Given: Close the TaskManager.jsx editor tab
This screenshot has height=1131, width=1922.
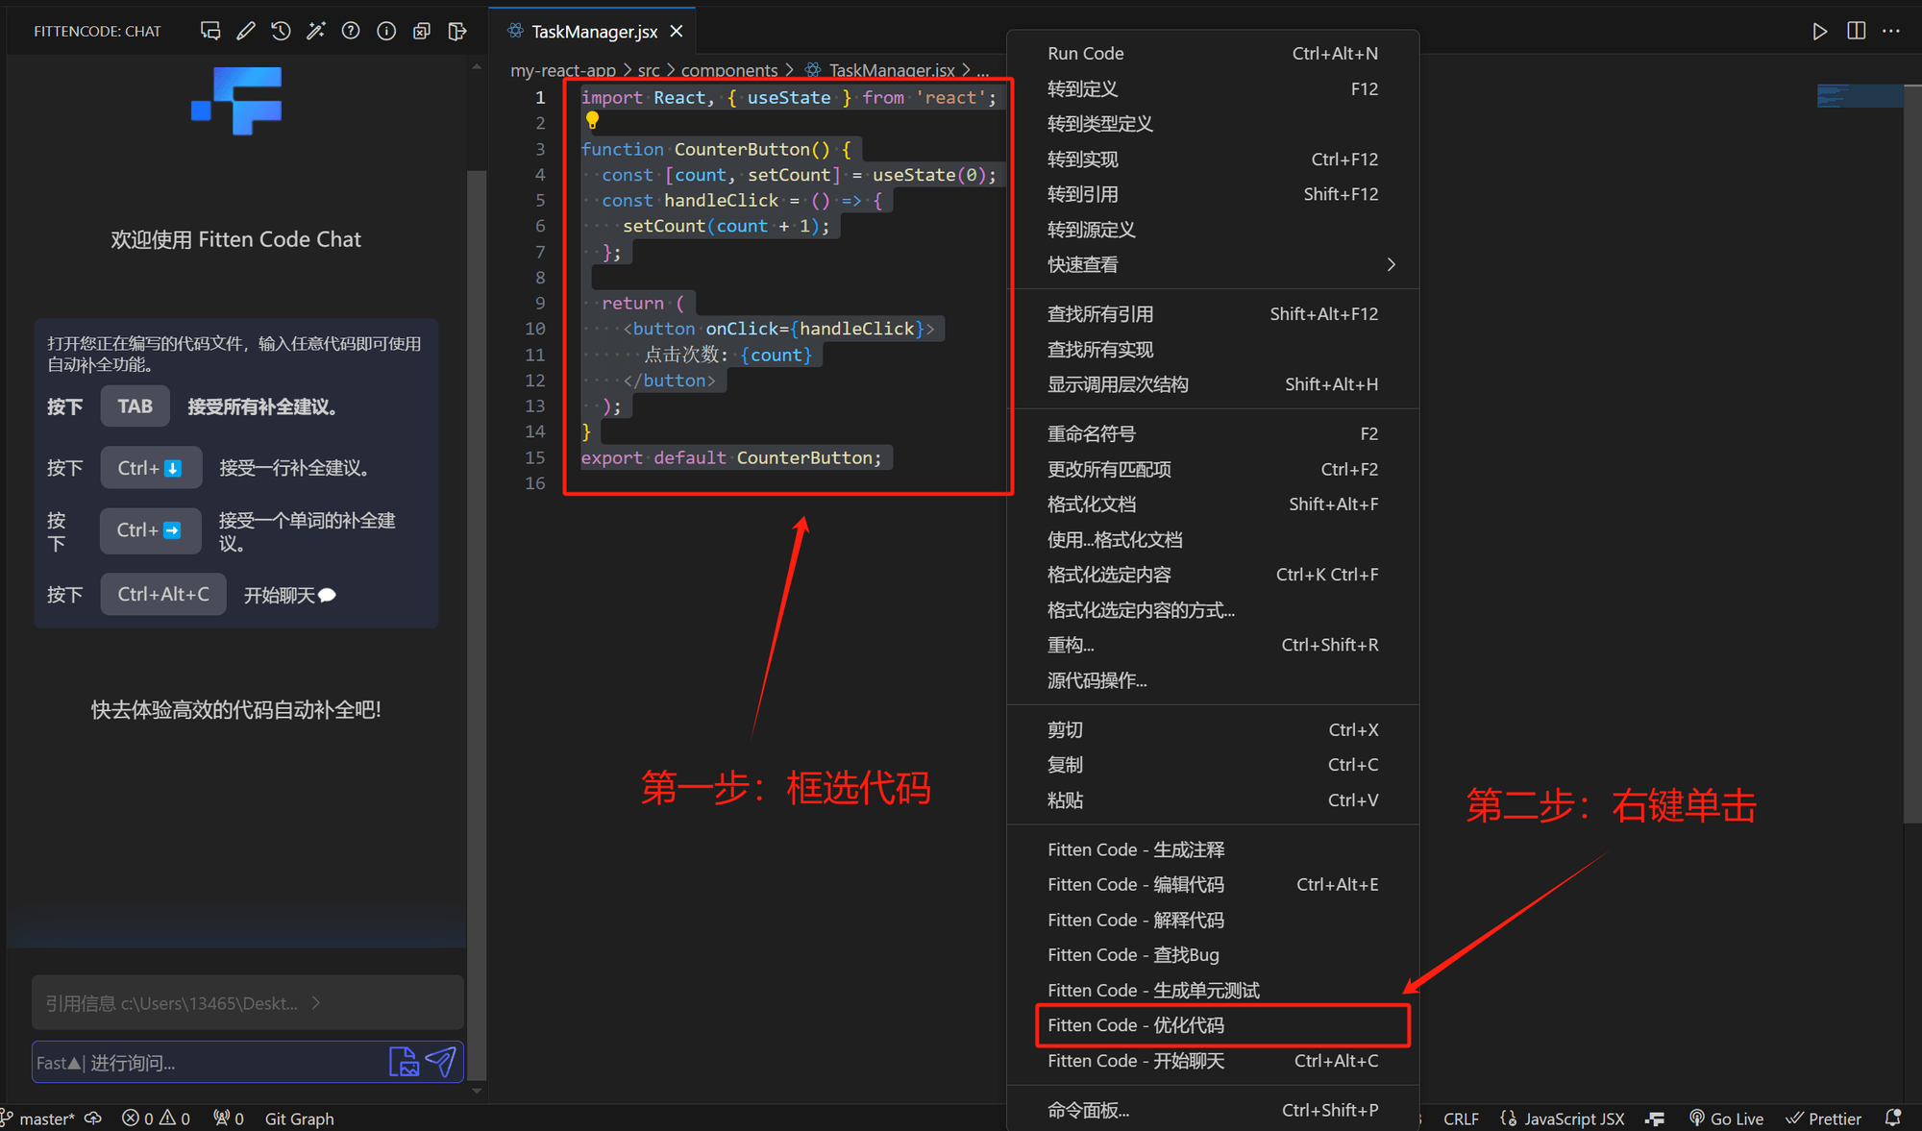Looking at the screenshot, I should (677, 32).
